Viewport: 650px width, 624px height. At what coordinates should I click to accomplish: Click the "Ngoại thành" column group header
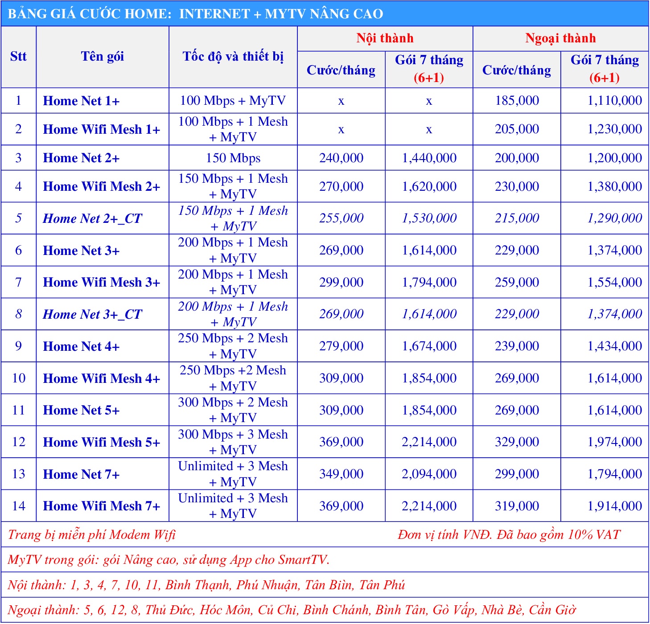click(x=560, y=38)
